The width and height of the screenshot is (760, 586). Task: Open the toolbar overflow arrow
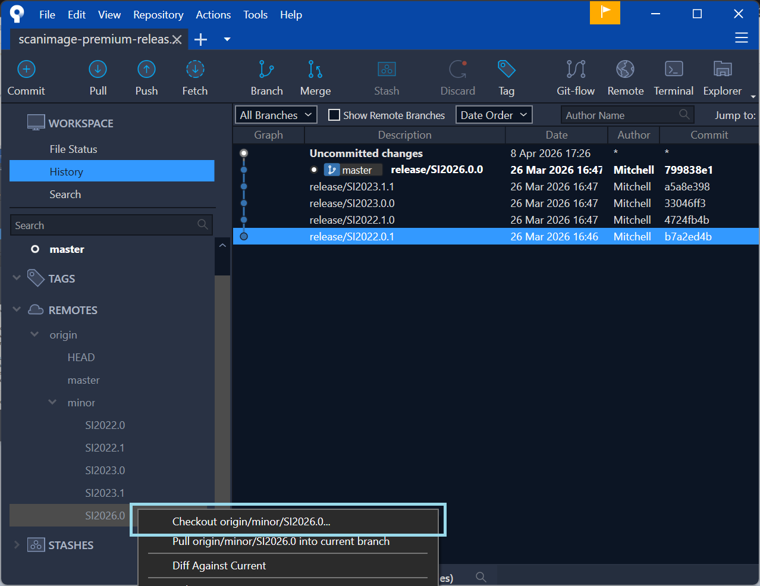coord(753,96)
